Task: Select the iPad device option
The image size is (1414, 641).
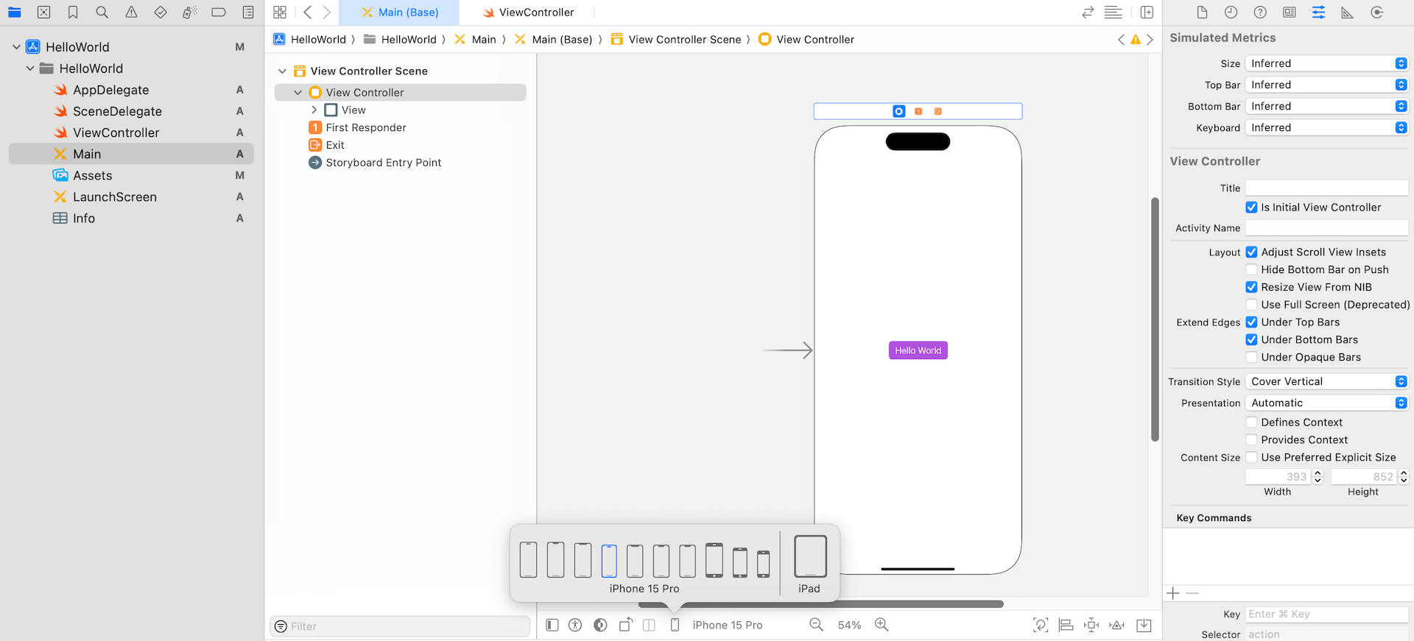Action: tap(809, 563)
